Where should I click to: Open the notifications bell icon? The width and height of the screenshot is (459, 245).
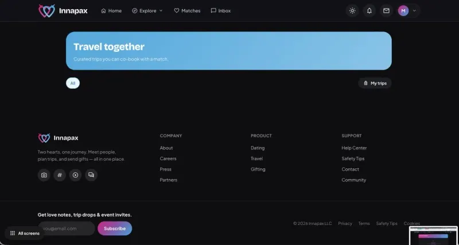(369, 11)
